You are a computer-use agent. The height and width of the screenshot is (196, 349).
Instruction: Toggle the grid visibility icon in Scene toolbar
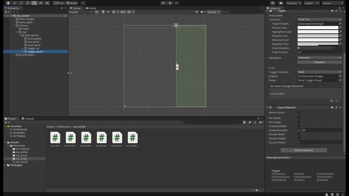click(129, 12)
